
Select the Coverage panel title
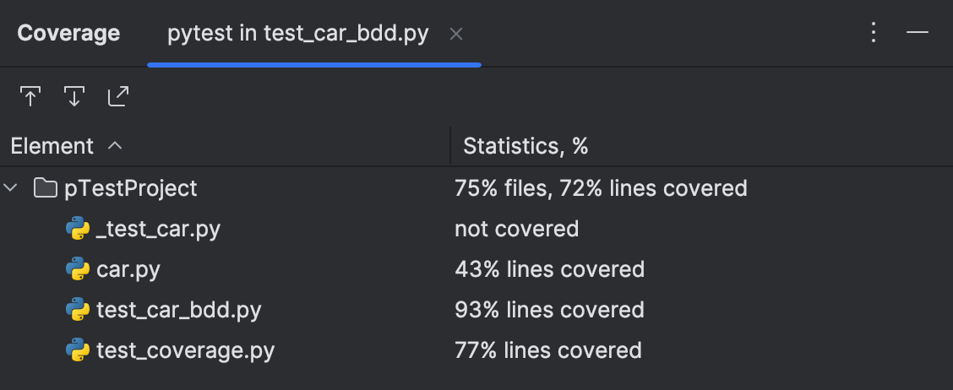point(68,34)
